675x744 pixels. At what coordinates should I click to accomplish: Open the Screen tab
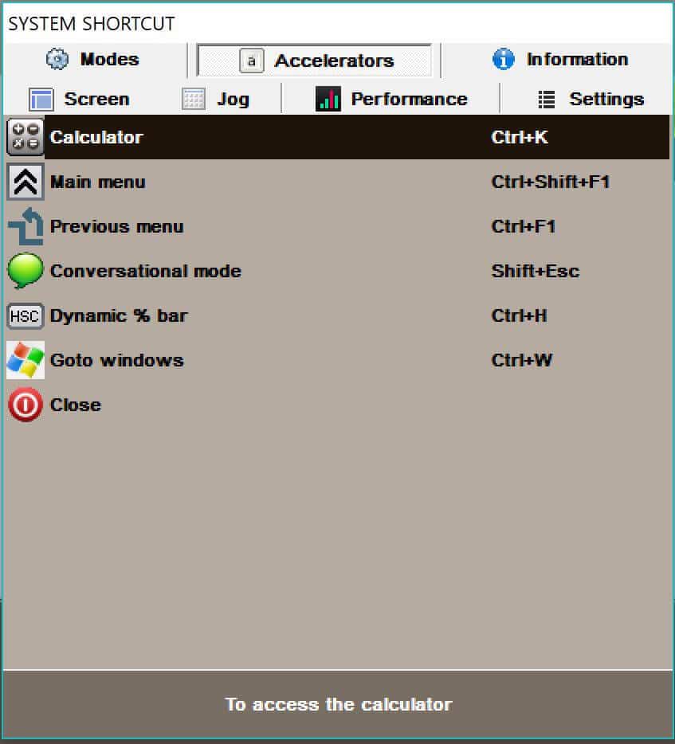(x=80, y=99)
